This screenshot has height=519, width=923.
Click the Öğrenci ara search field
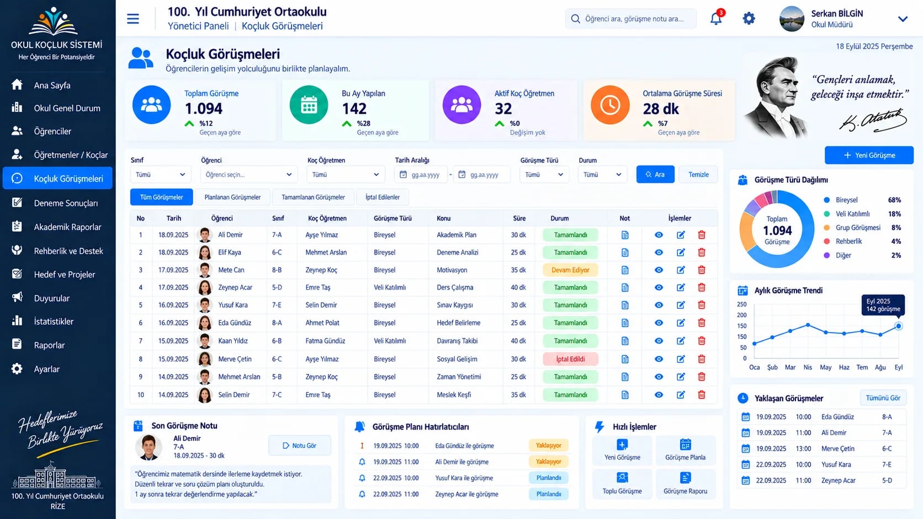[630, 19]
